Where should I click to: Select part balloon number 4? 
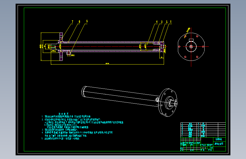coord(157,22)
